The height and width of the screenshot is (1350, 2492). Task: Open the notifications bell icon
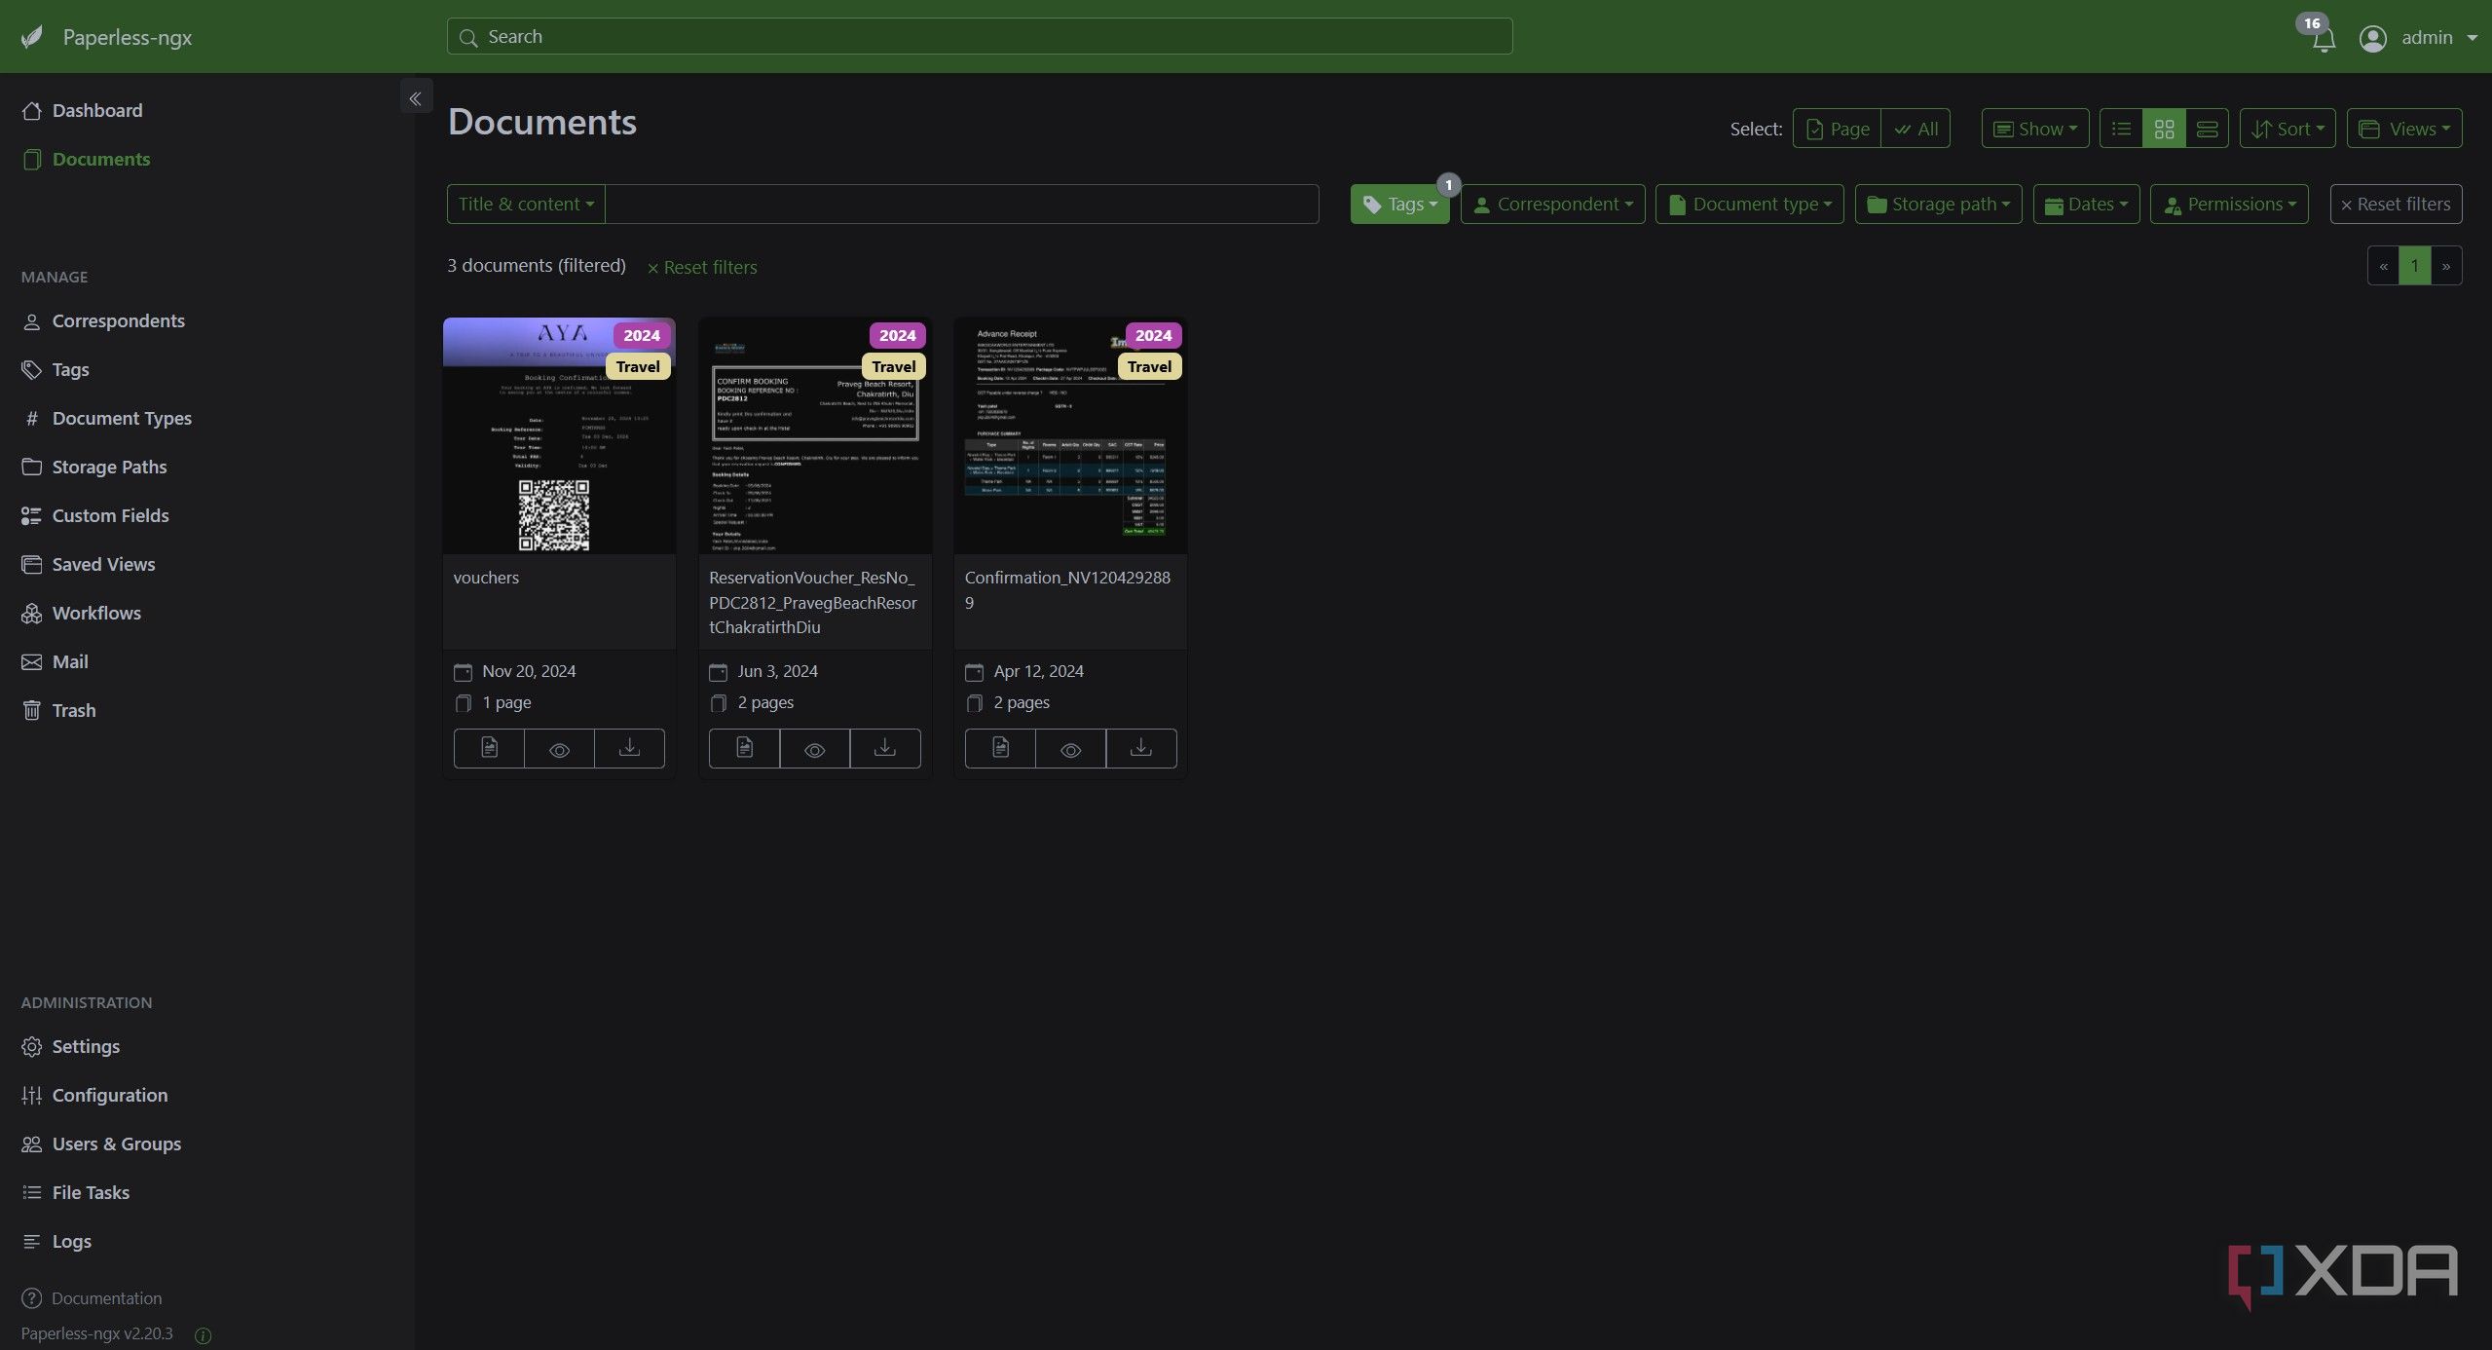(2324, 40)
